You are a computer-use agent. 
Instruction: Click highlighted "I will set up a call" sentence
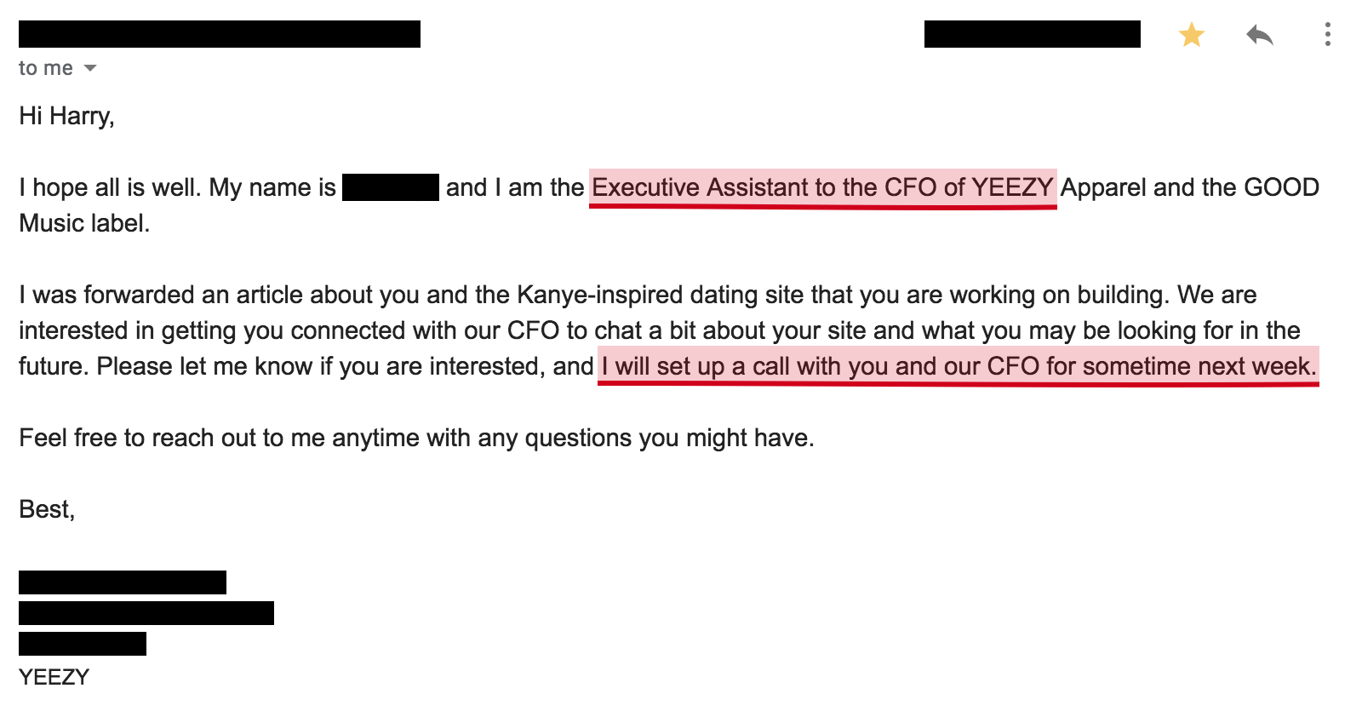958,366
